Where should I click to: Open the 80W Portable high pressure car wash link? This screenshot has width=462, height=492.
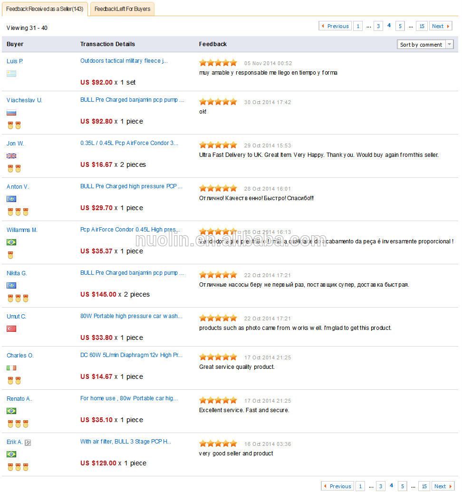(131, 316)
